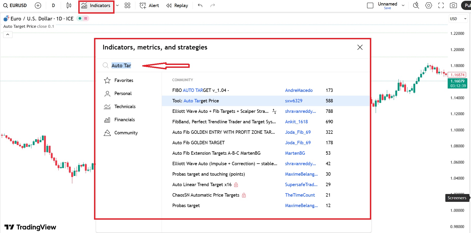Collapse the indicator legend arrow
The height and width of the screenshot is (233, 471).
(x=8, y=35)
